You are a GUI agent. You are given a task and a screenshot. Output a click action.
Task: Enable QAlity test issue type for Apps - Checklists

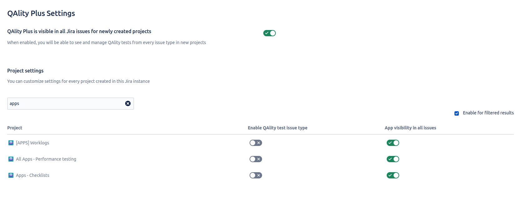click(256, 175)
